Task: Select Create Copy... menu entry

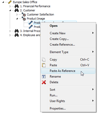Action: [68, 39]
